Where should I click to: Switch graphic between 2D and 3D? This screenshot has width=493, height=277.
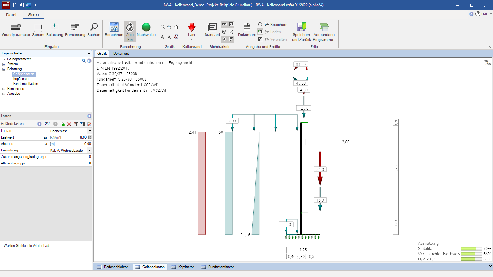[487, 63]
